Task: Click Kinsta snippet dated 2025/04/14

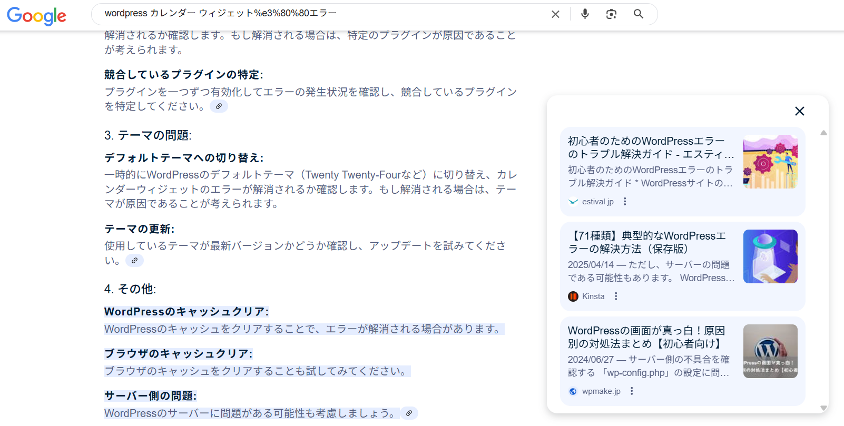Action: pyautogui.click(x=651, y=271)
